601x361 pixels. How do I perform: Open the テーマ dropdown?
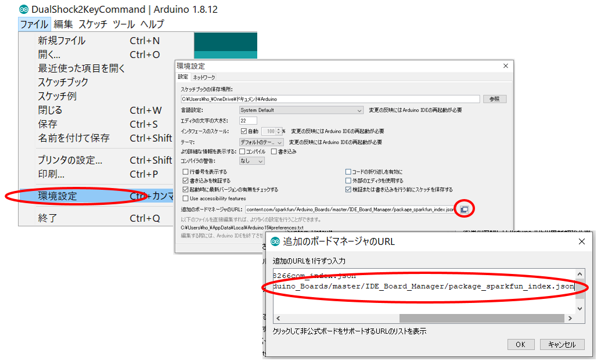[261, 142]
